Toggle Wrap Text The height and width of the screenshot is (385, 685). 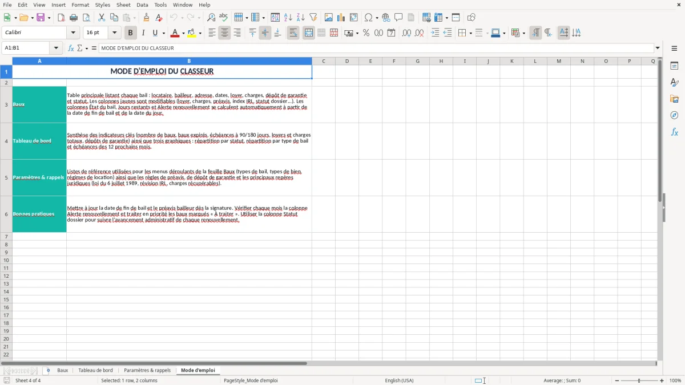(x=293, y=33)
